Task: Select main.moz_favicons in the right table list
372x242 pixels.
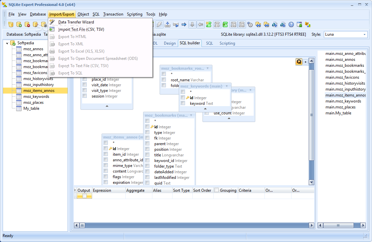Action: click(x=342, y=77)
